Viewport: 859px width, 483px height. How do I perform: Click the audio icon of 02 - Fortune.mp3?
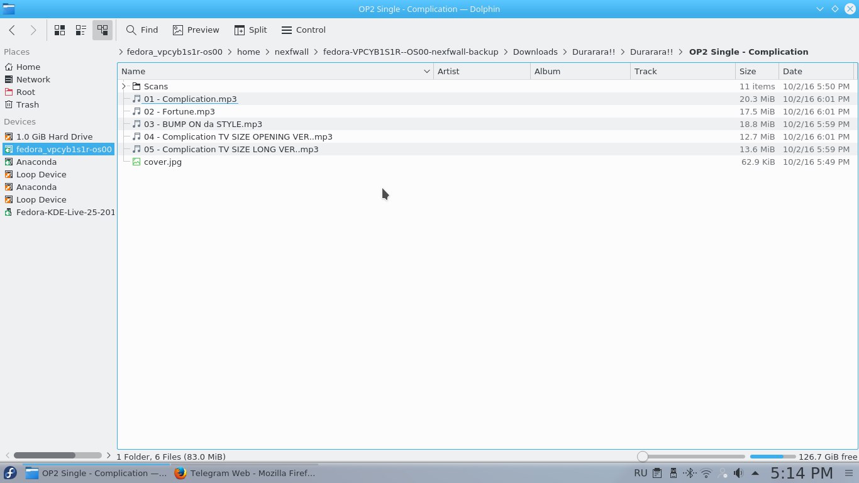click(136, 111)
